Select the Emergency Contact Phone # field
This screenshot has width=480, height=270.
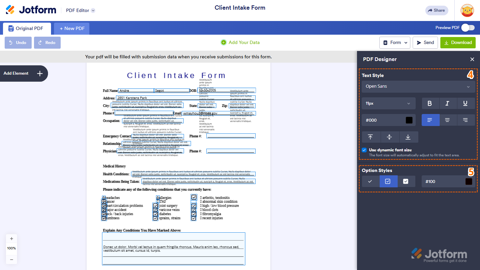tap(231, 136)
